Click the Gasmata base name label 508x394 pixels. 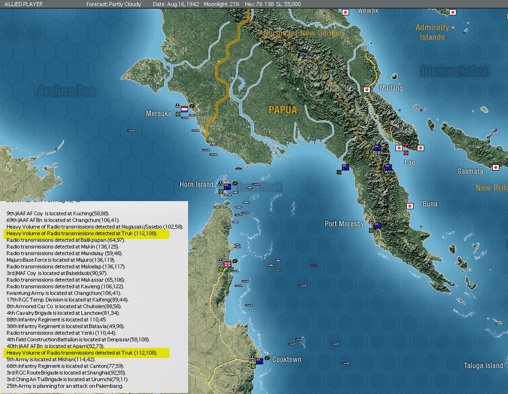pyautogui.click(x=470, y=171)
